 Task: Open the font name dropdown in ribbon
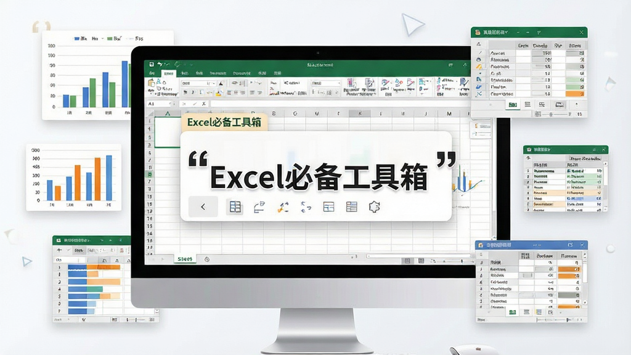click(214, 83)
